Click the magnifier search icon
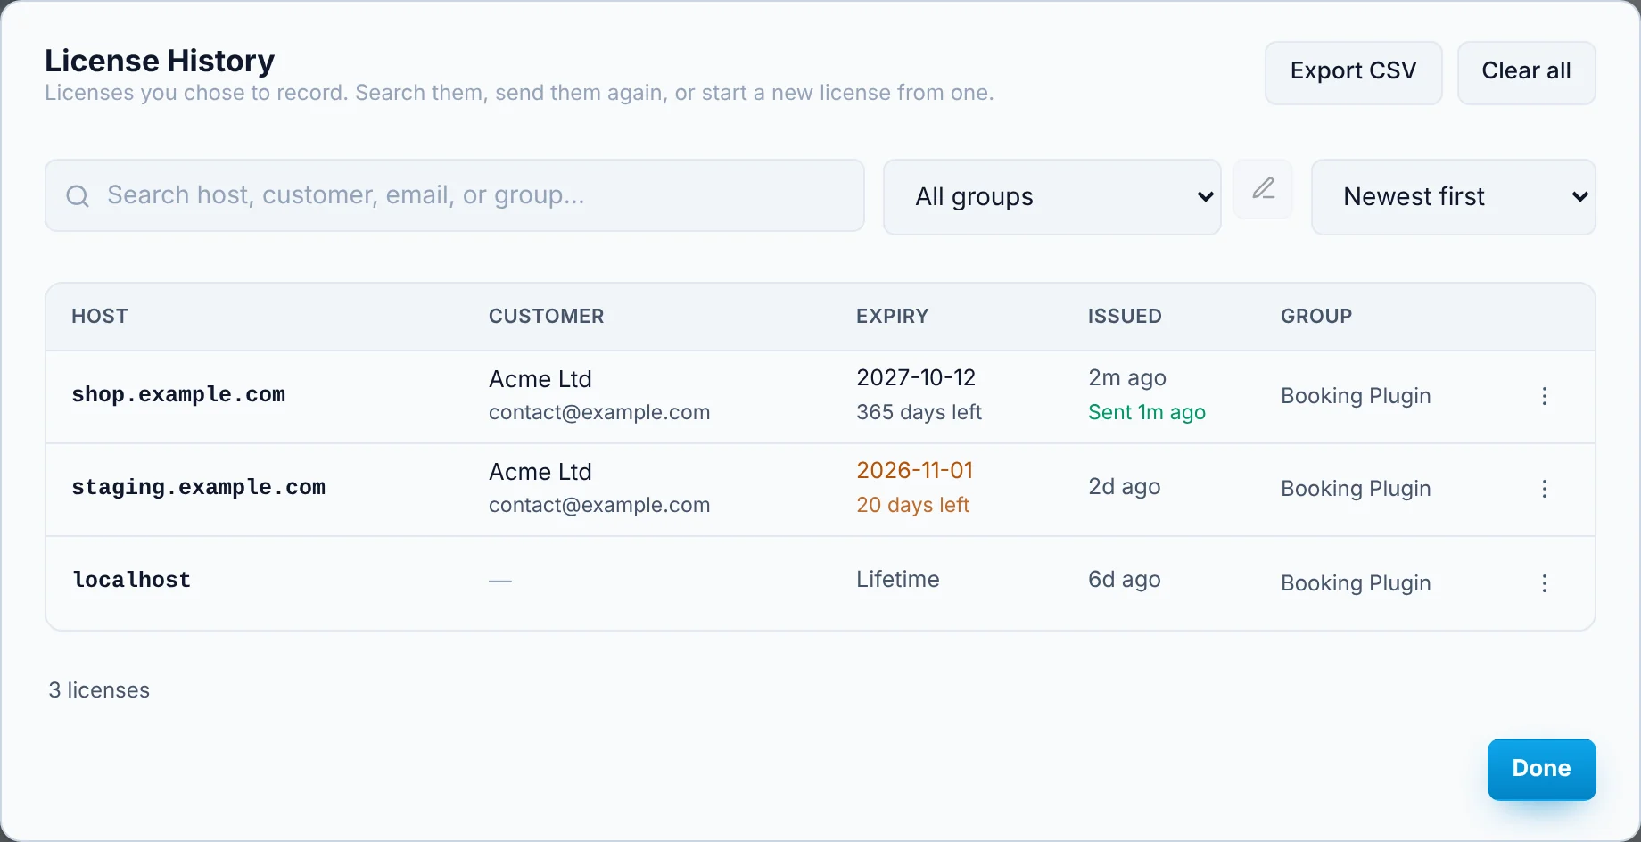Viewport: 1641px width, 842px height. point(78,196)
